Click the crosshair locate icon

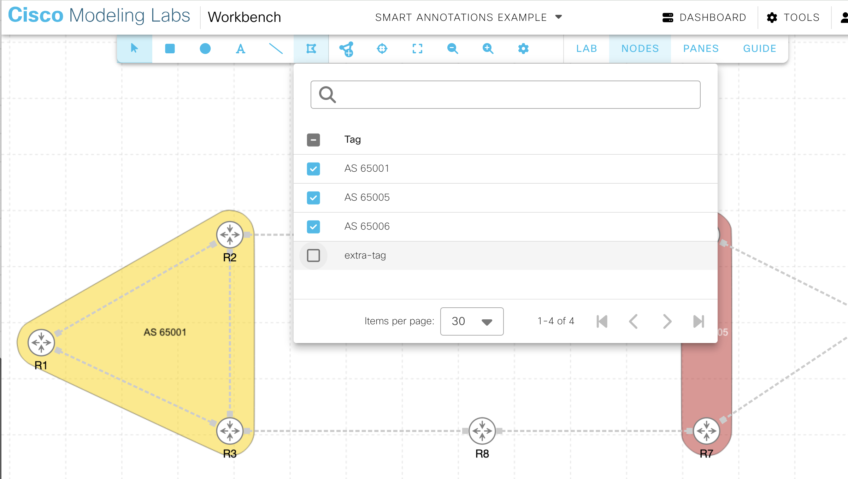click(x=382, y=49)
